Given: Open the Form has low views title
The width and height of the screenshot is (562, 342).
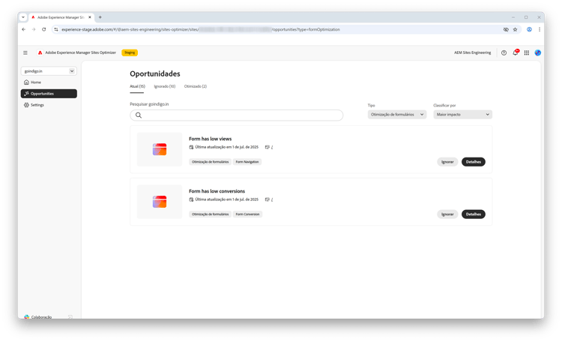Looking at the screenshot, I should point(210,139).
